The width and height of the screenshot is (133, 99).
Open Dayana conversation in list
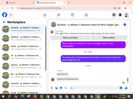(x=22, y=66)
